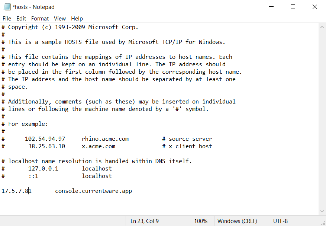
Task: Click the Ln 23, Col 9 status indicator
Action: click(x=145, y=221)
